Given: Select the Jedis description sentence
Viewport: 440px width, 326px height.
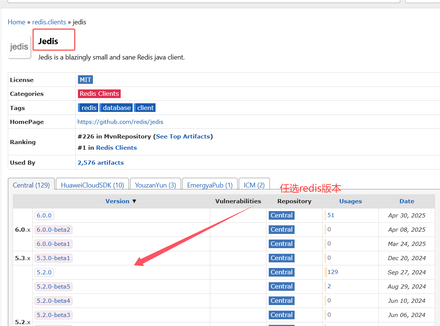Looking at the screenshot, I should coord(111,58).
